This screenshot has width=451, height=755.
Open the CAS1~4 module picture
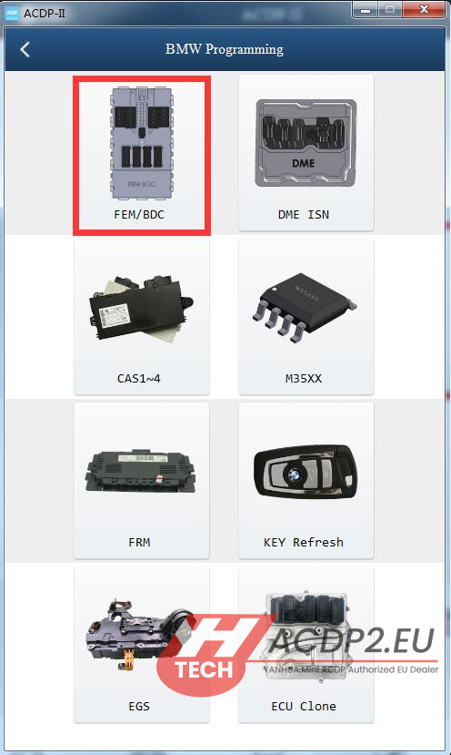[x=141, y=309]
